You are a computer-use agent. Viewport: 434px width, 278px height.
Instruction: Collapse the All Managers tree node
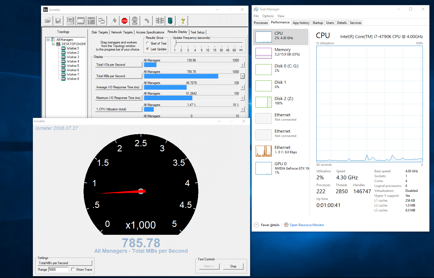tap(48, 40)
